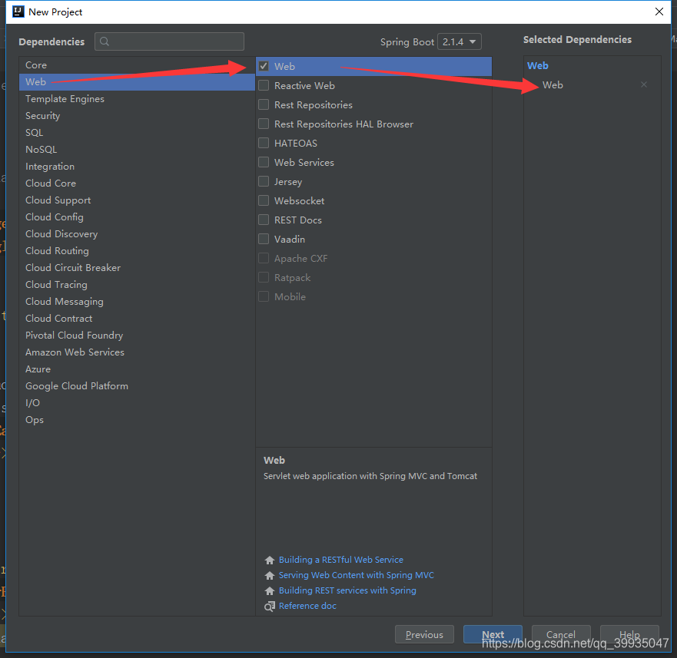Click the Next button
The width and height of the screenshot is (677, 658).
tap(493, 634)
